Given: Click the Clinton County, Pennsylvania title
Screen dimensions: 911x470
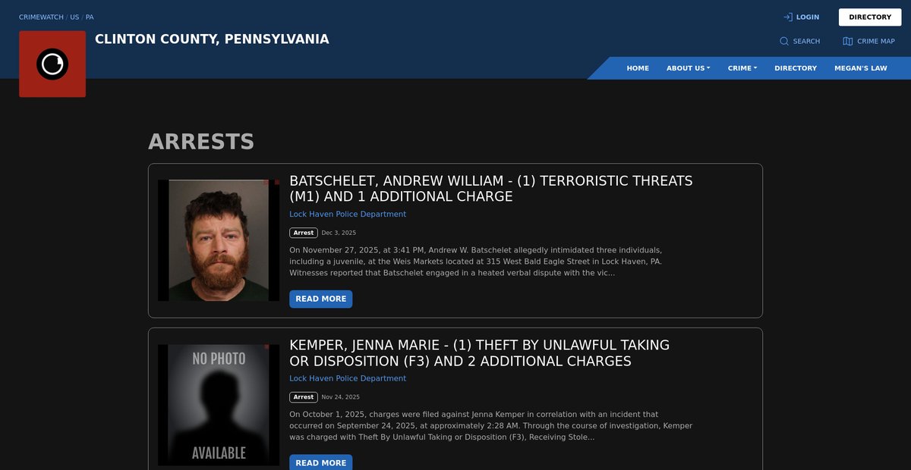Looking at the screenshot, I should [212, 39].
